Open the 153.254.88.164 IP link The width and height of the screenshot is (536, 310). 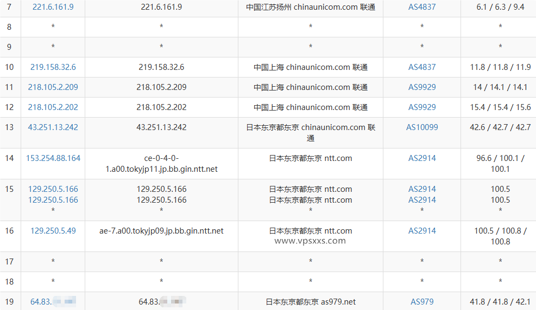tap(53, 158)
